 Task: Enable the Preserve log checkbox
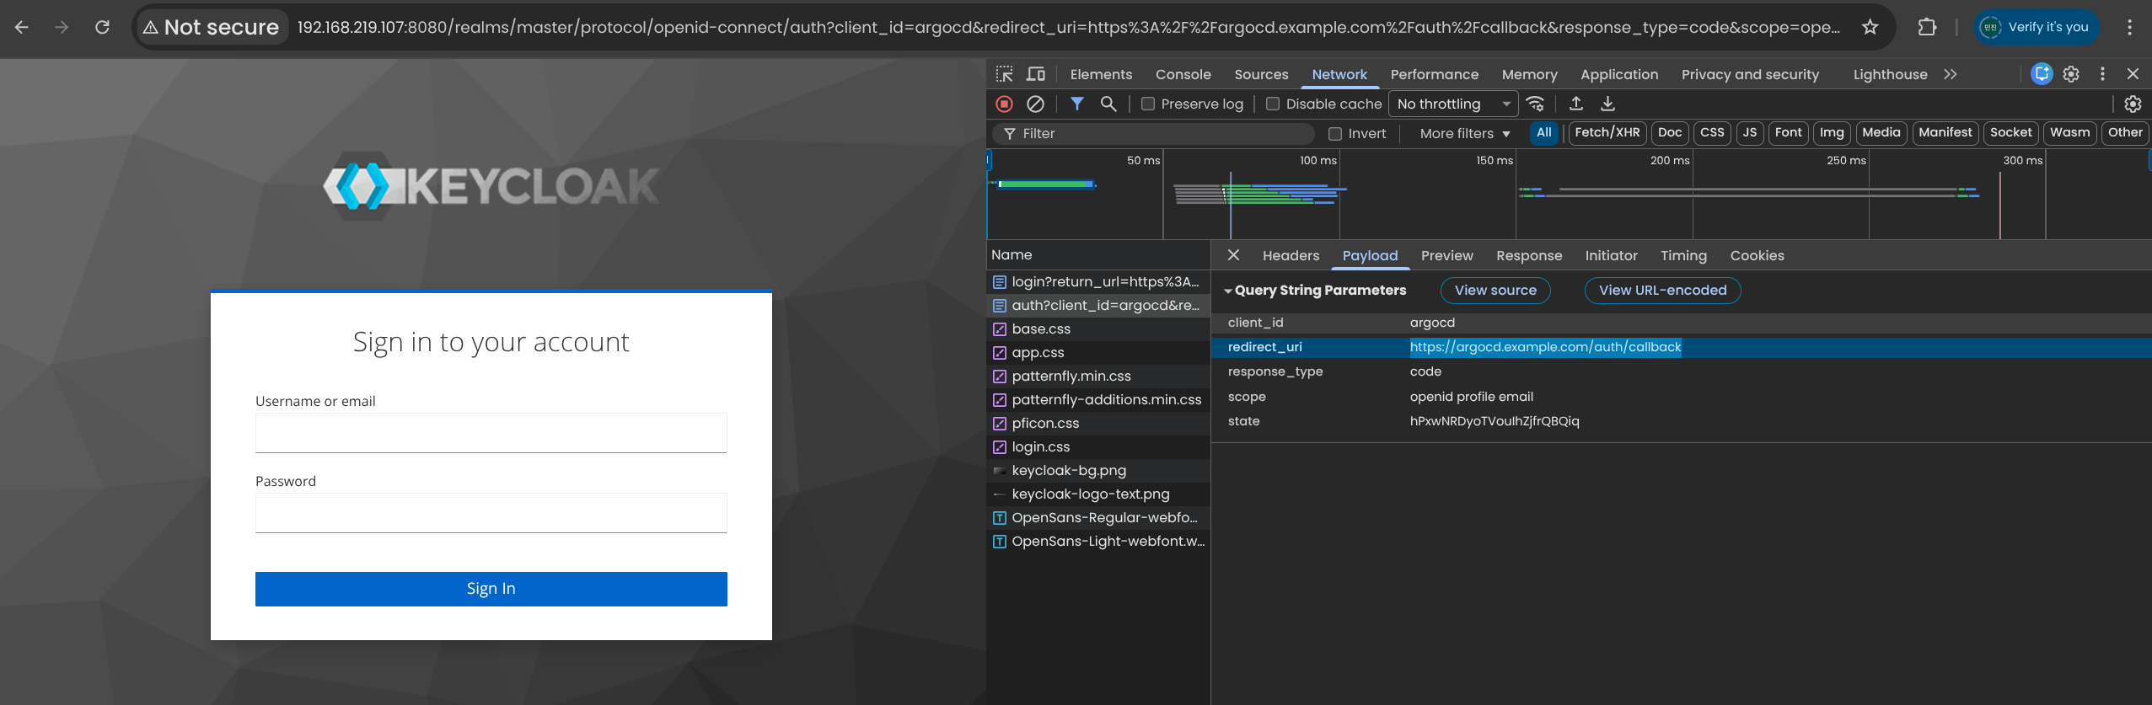point(1147,104)
